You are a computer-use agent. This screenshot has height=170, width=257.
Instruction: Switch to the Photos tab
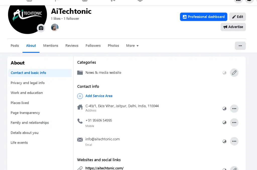(x=113, y=45)
